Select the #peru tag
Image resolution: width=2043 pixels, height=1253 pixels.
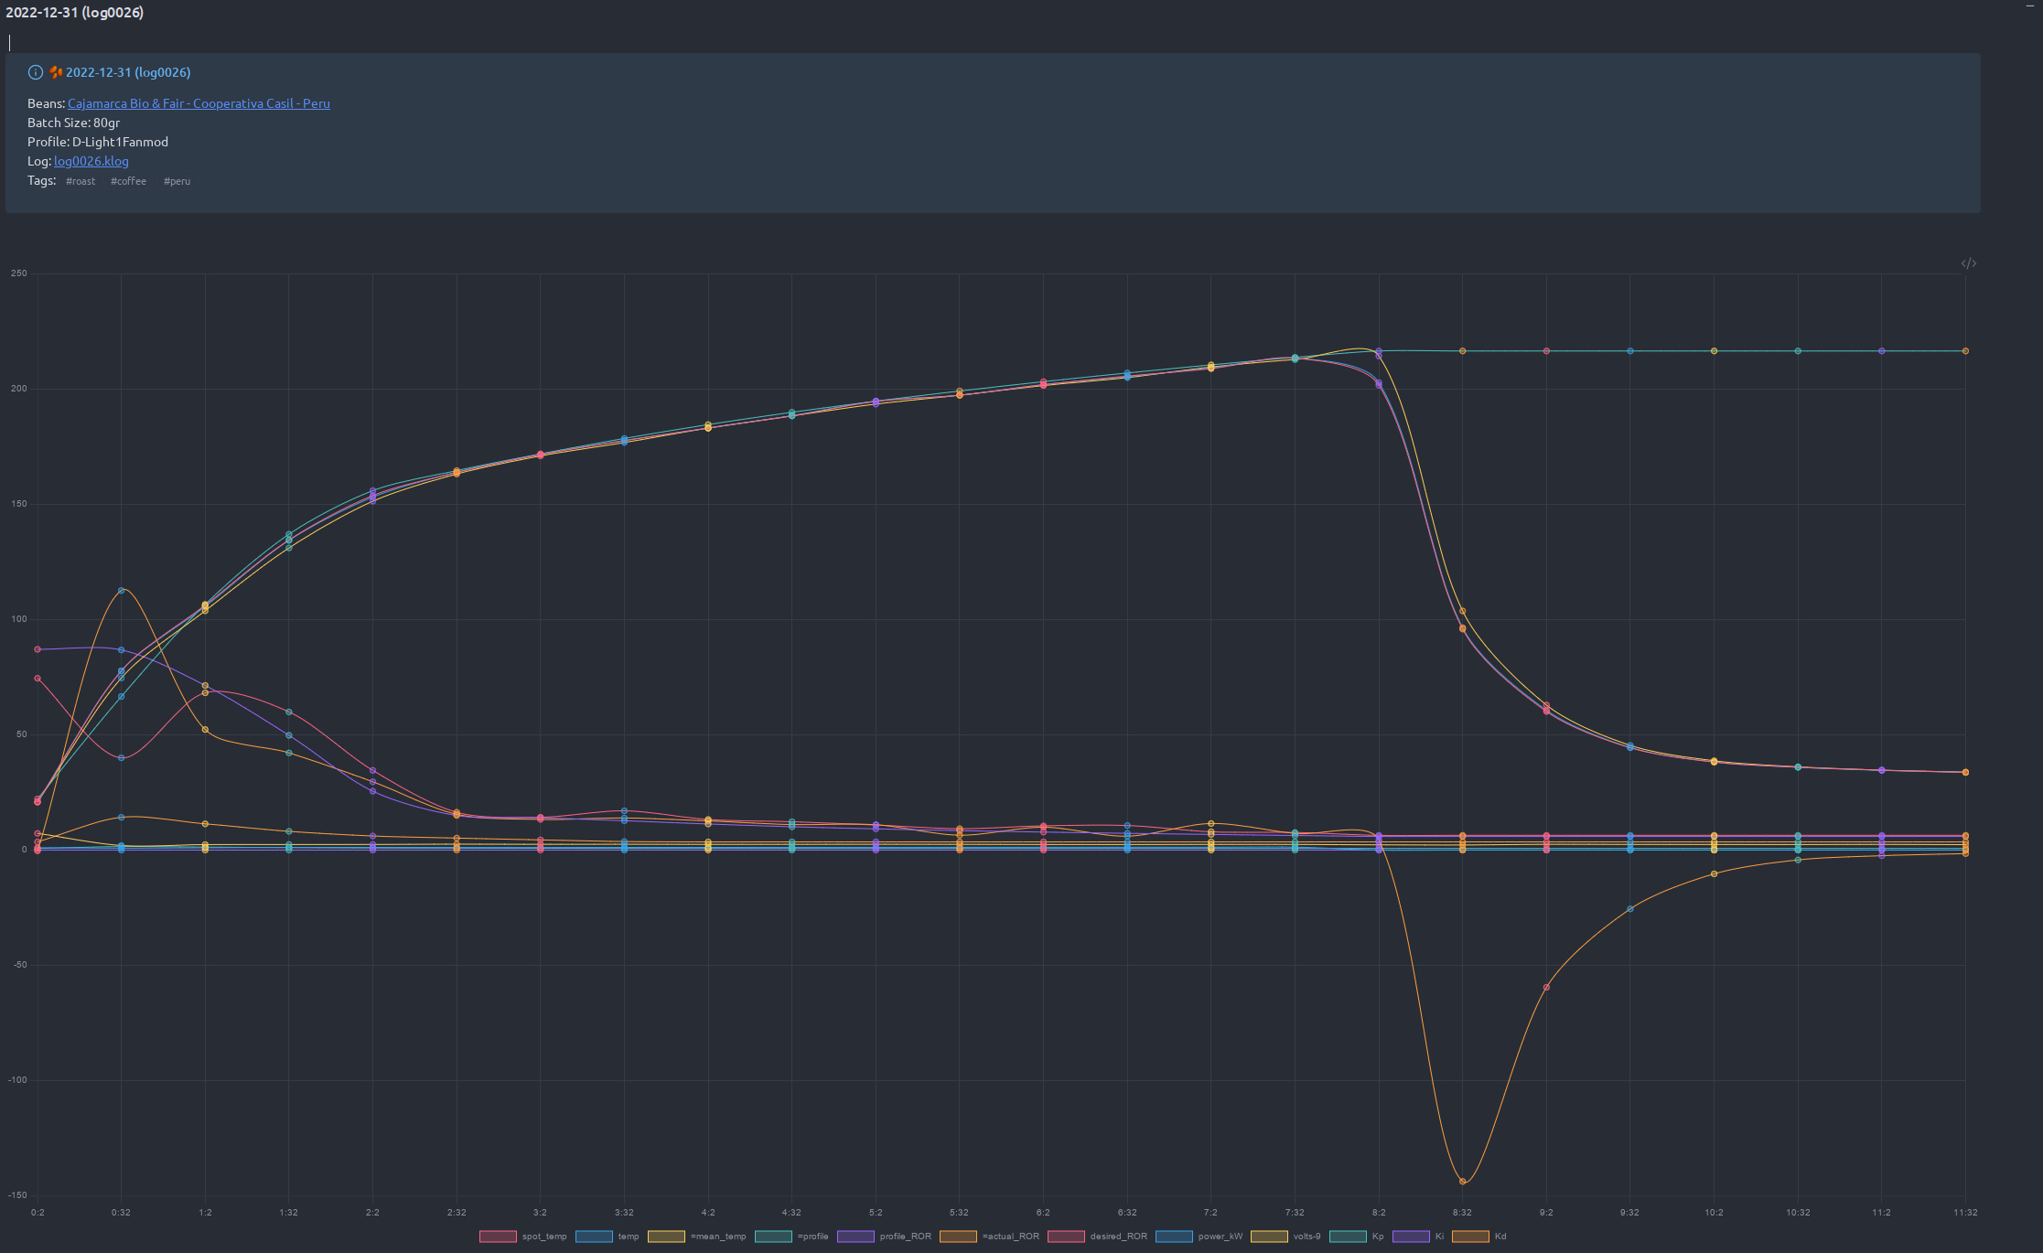tap(177, 181)
